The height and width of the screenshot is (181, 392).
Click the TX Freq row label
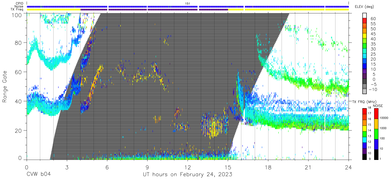coord(18,10)
